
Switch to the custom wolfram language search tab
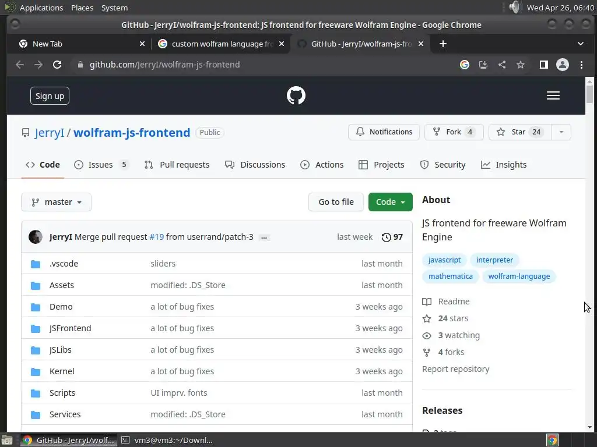coord(221,44)
